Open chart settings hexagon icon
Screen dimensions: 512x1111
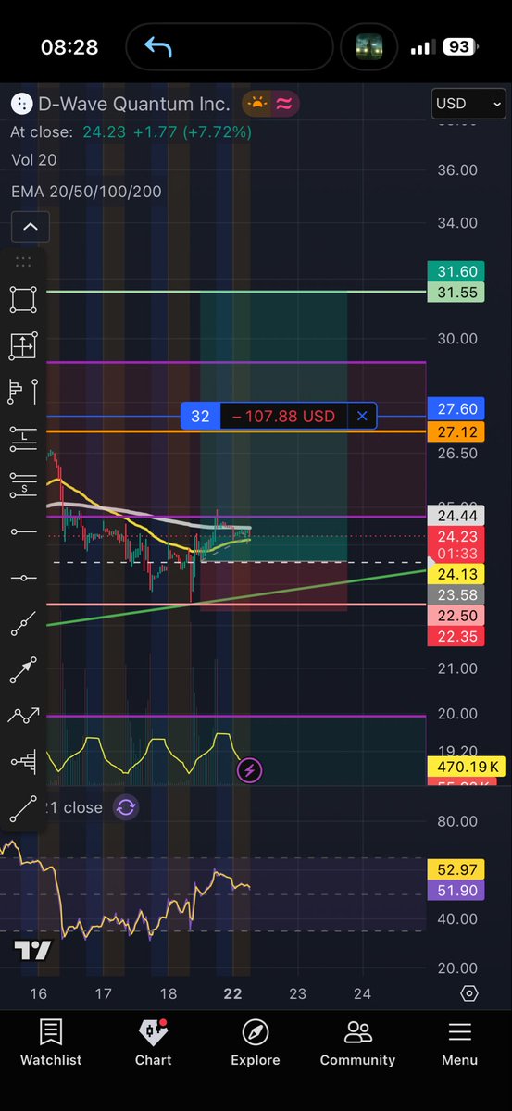(469, 993)
